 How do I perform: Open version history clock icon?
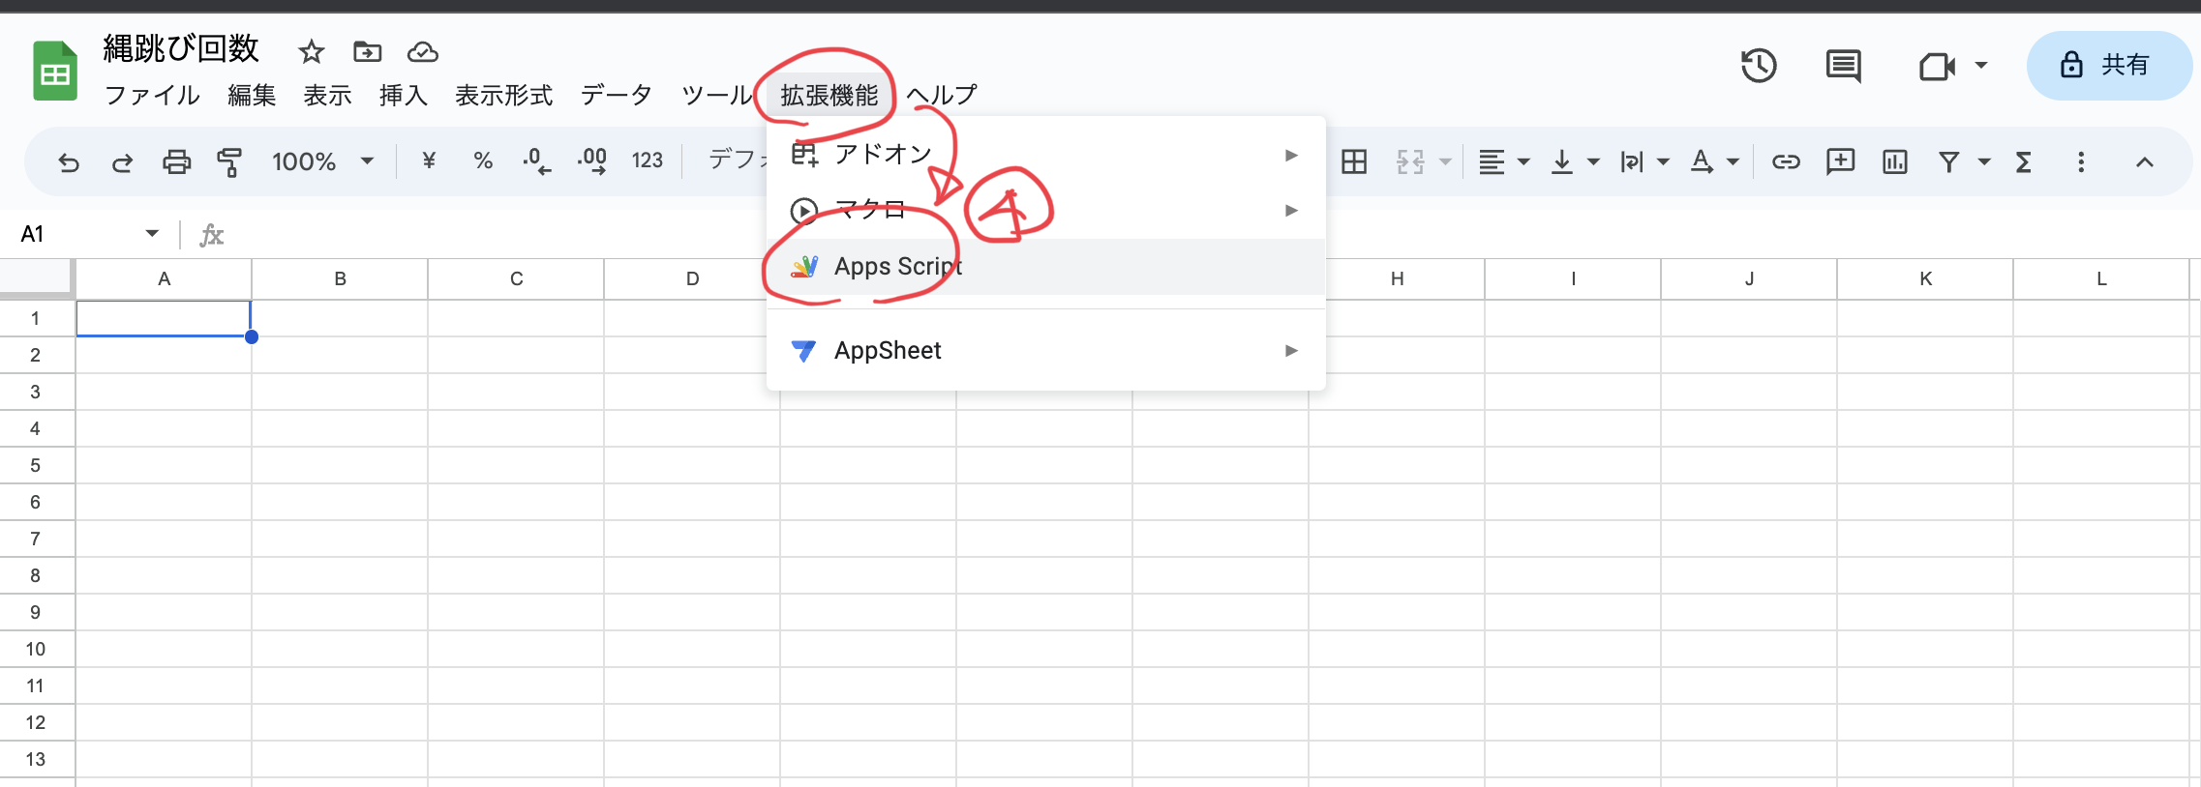point(1758,66)
